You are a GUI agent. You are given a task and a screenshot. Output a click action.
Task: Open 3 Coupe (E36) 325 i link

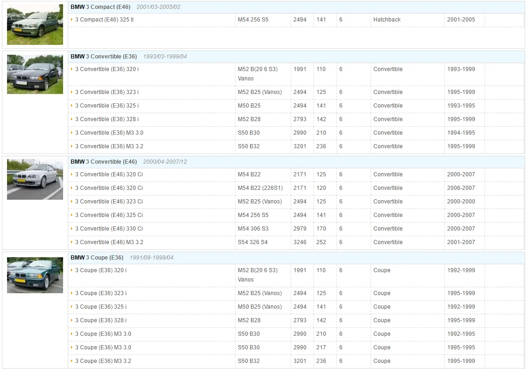pyautogui.click(x=100, y=307)
